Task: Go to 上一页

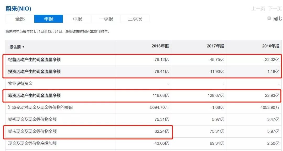Action: (258, 8)
